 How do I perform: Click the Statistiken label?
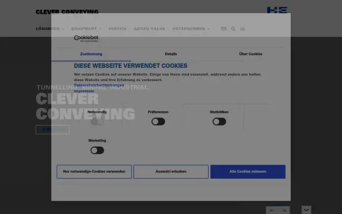click(219, 112)
